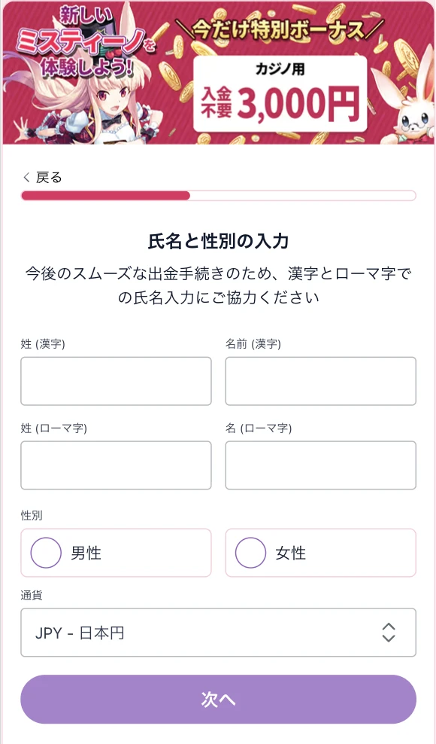
Task: Click the back arrow icon beside 戻る
Action: [25, 176]
